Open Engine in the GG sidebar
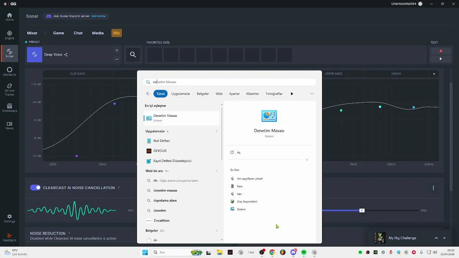This screenshot has width=459, height=258. [9, 35]
